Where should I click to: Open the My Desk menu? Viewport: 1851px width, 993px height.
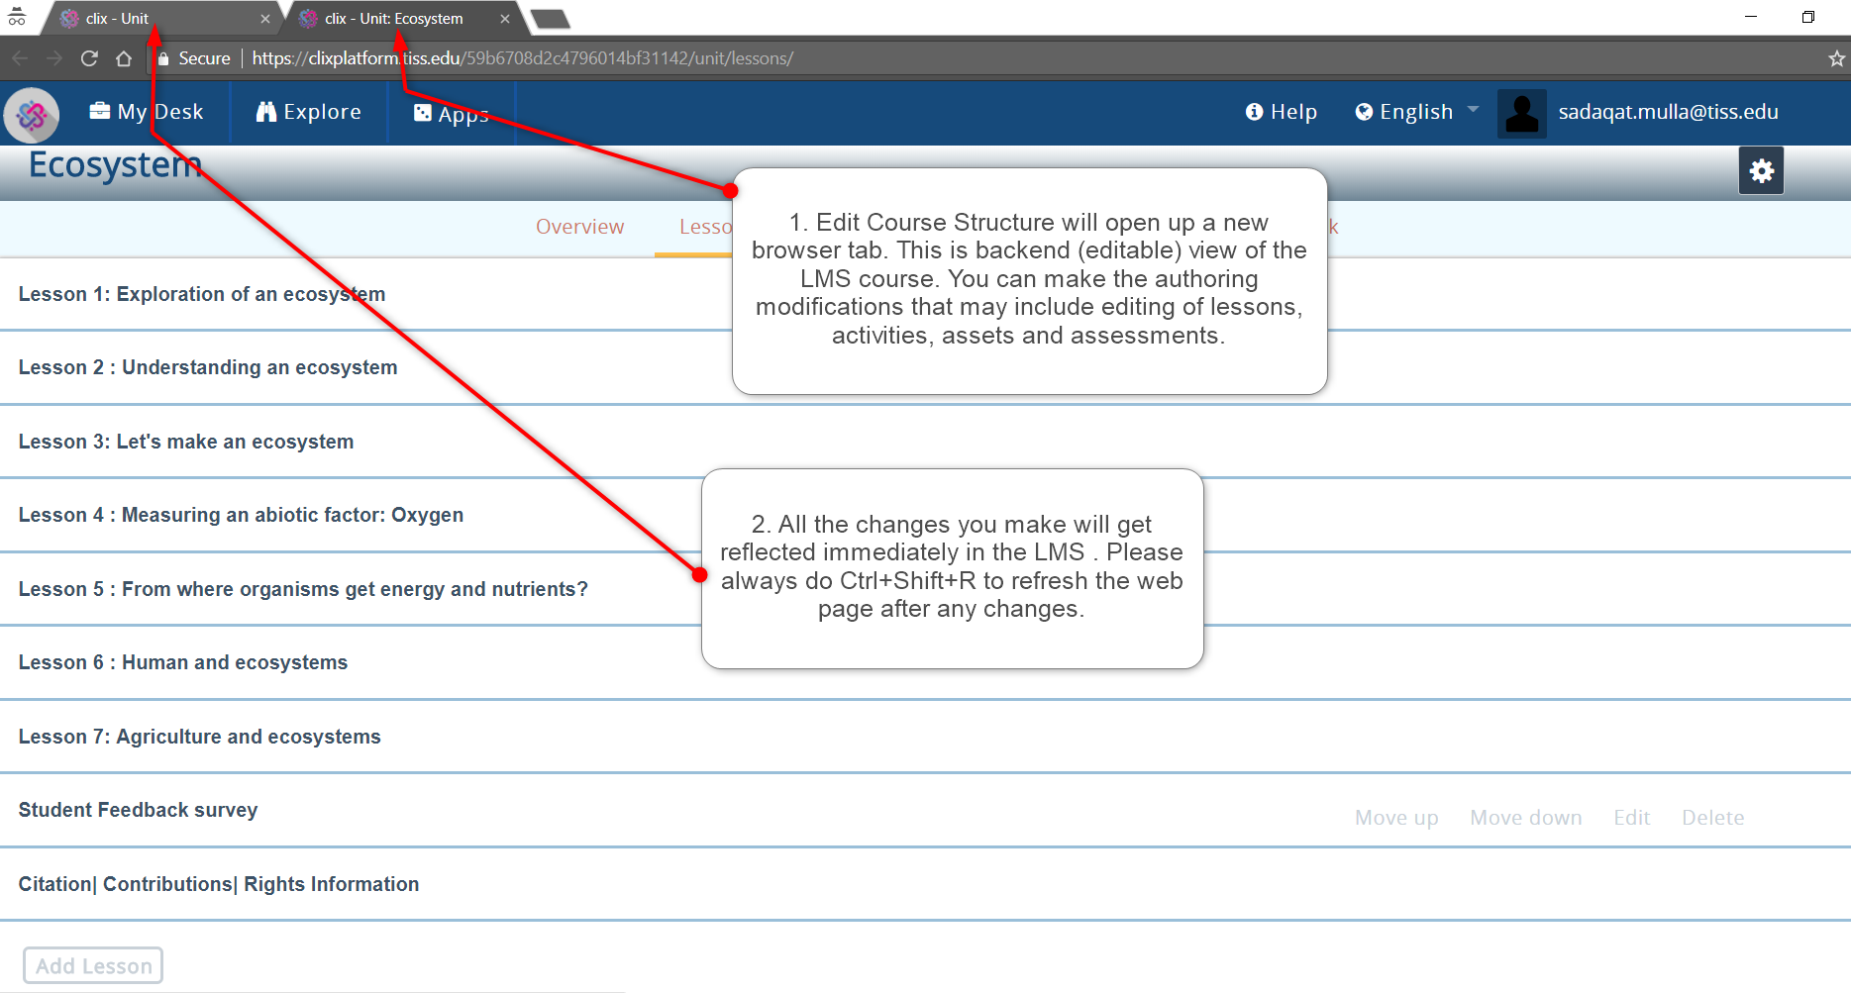146,112
